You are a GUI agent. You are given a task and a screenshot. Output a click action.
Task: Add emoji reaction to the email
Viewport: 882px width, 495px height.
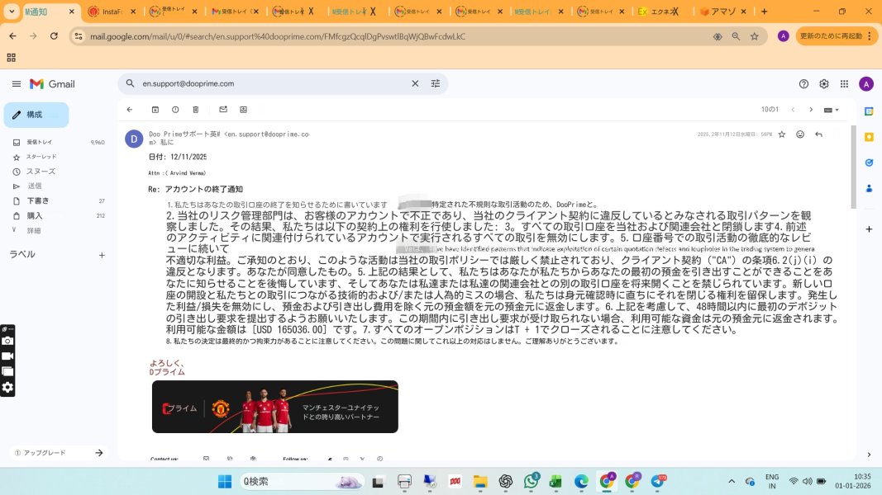[x=800, y=134]
